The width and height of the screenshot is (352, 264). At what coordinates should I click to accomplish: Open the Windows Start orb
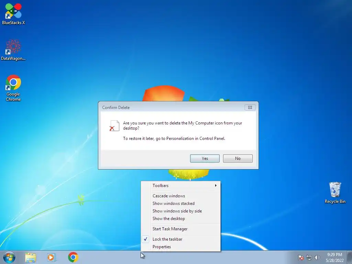click(9, 257)
